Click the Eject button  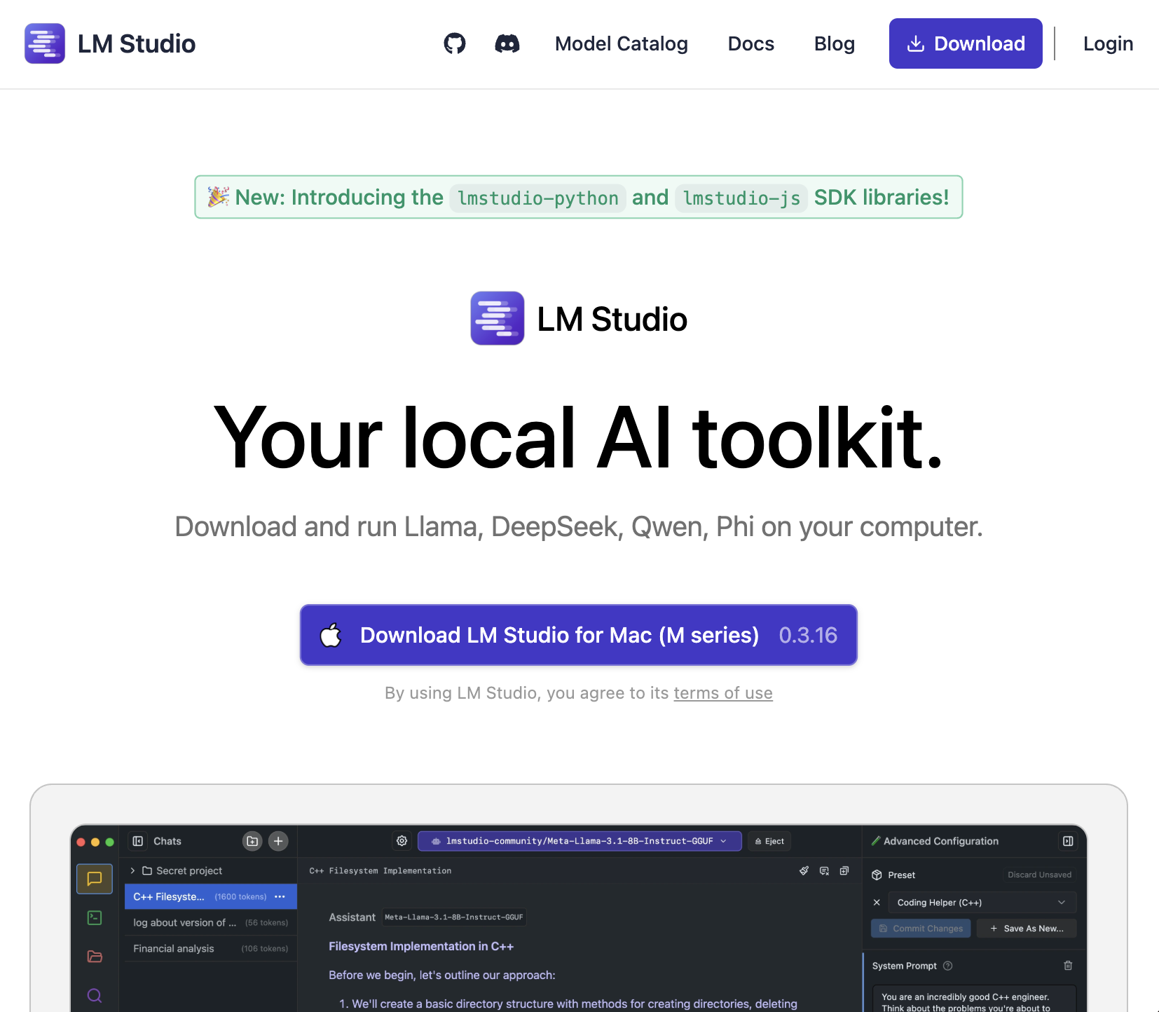[x=769, y=841]
